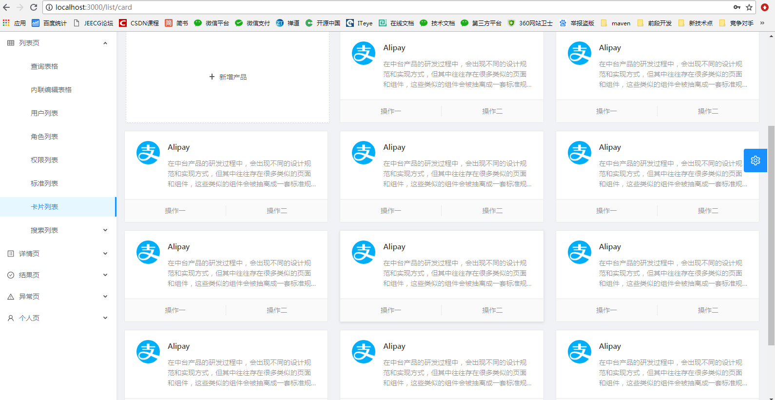Open the blue gear settings drawer button
775x400 pixels.
pyautogui.click(x=756, y=160)
